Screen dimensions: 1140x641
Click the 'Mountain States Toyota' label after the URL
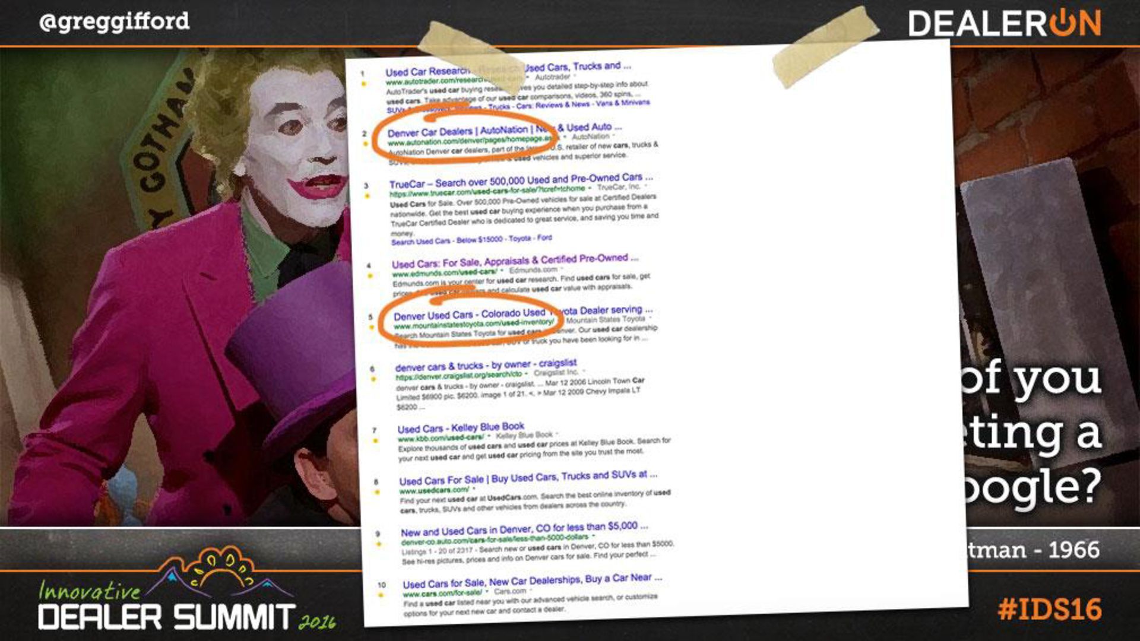(x=606, y=319)
